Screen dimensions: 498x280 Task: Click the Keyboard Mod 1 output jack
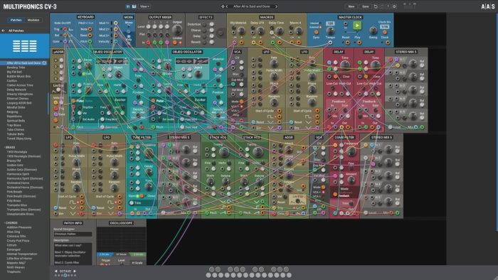click(115, 23)
